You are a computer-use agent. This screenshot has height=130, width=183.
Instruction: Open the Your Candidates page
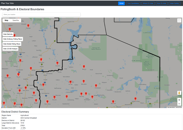point(133,3)
